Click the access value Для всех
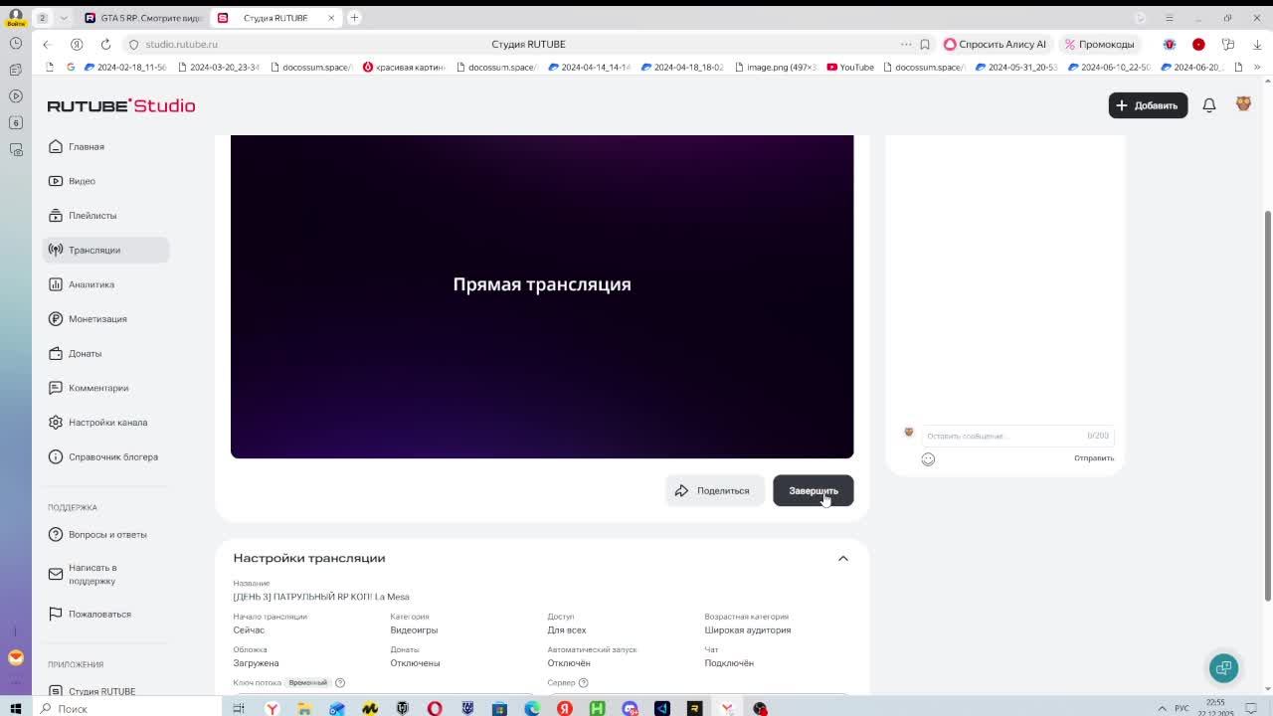Image resolution: width=1273 pixels, height=716 pixels. pos(567,629)
